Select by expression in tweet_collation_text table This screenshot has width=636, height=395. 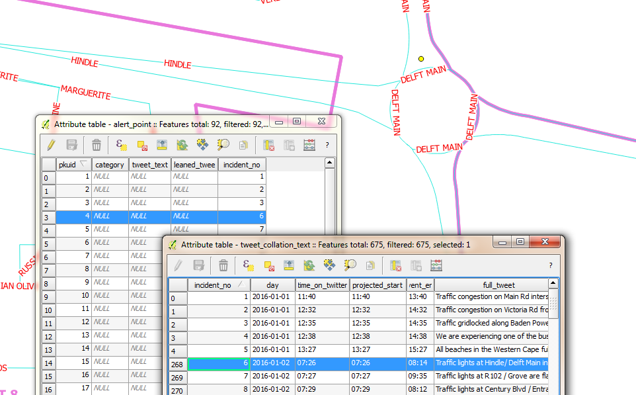click(x=248, y=265)
